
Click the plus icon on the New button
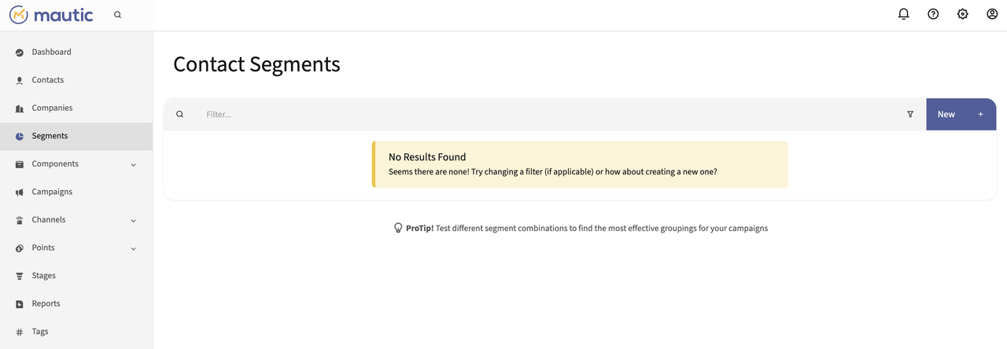coord(980,114)
